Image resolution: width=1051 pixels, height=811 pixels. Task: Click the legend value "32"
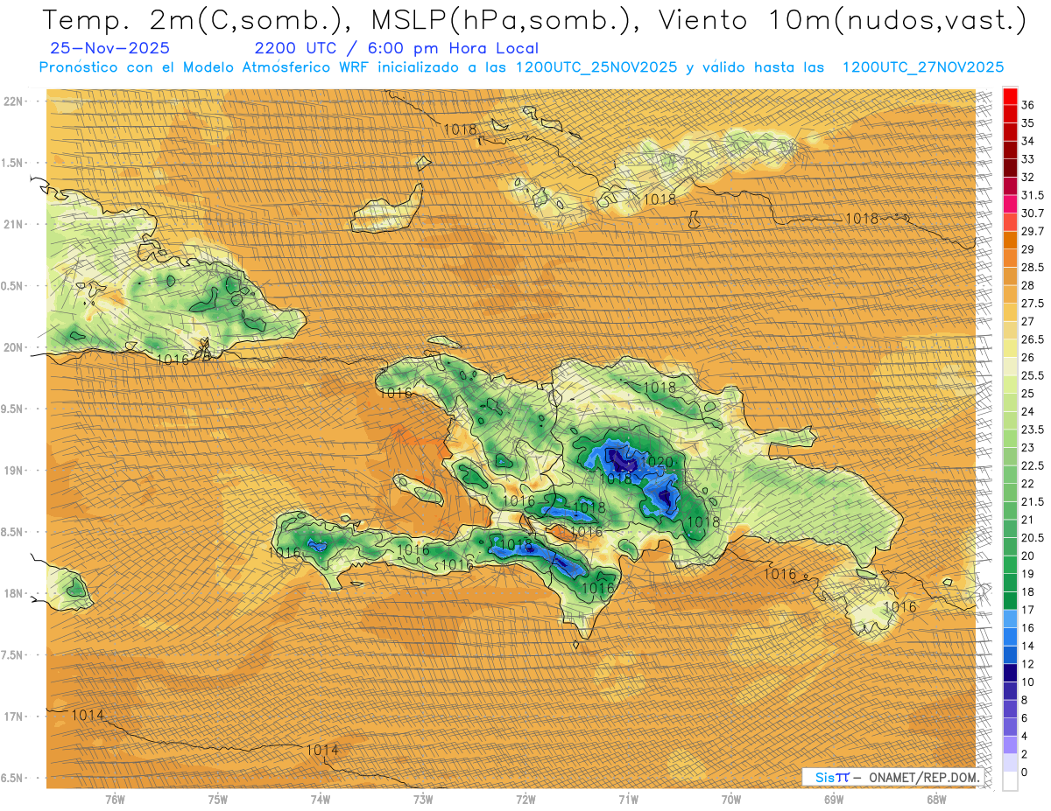[x=1028, y=177]
